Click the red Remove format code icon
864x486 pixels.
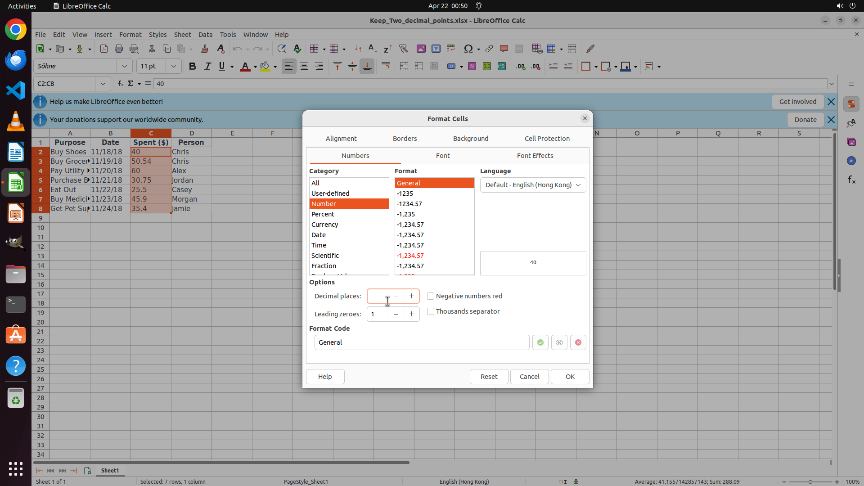[x=578, y=342]
